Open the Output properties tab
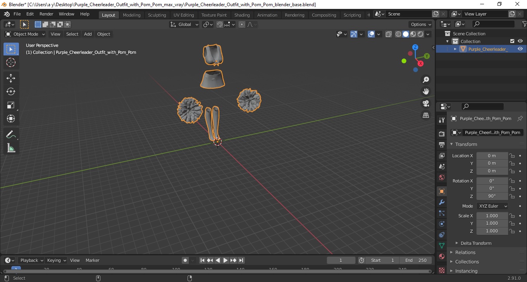 [442, 144]
